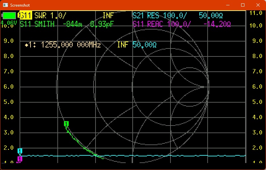266x170 pixels.
Task: Activate the magenta S11 REAC trace label
Action: click(149, 24)
